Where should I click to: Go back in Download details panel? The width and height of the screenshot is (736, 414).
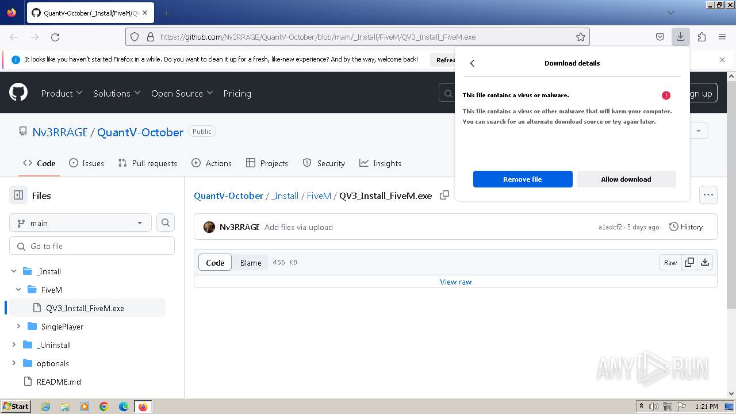pos(472,63)
